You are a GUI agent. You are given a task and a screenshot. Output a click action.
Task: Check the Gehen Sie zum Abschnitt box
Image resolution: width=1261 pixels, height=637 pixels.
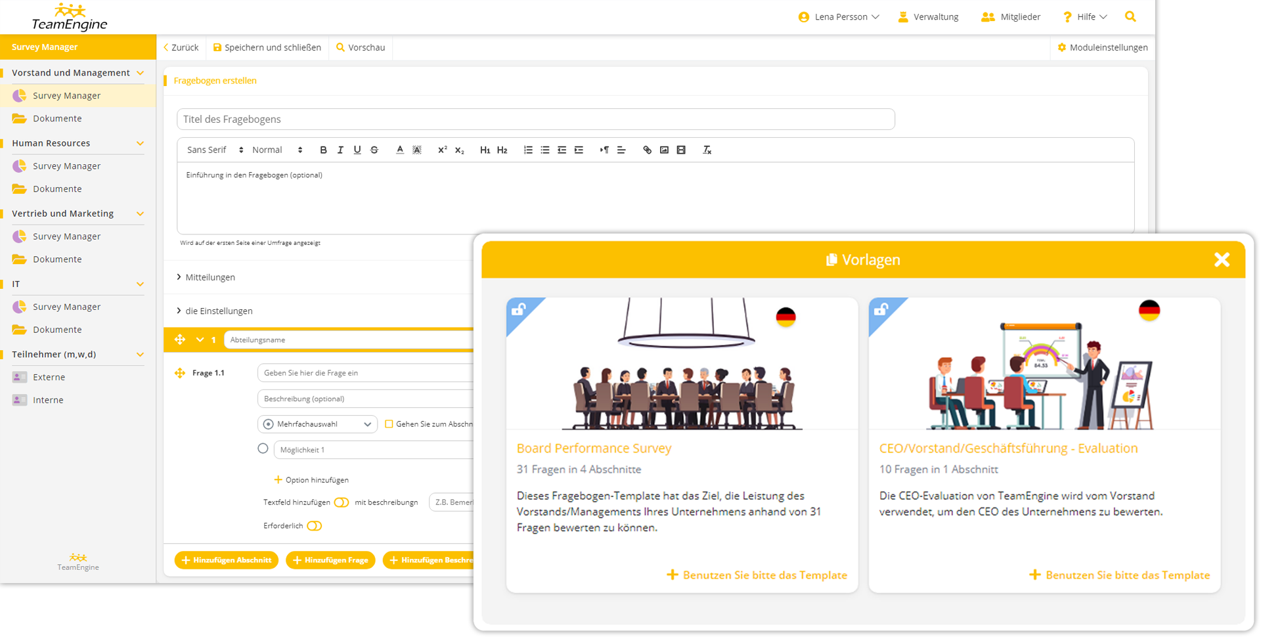(389, 424)
